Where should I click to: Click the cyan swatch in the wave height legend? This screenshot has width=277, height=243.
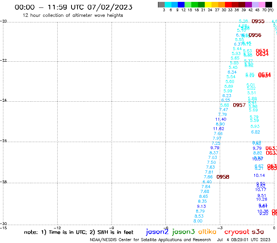(168, 4)
